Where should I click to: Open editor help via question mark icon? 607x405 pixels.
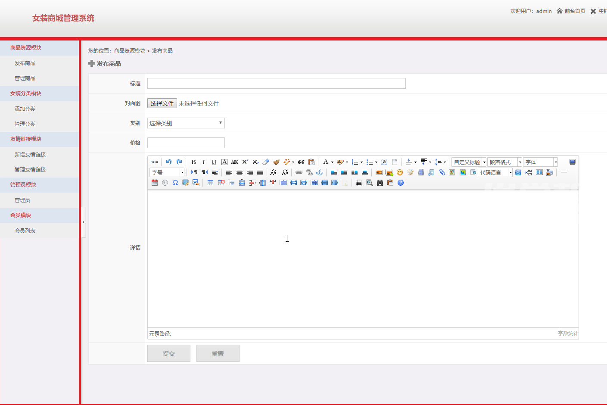[401, 183]
